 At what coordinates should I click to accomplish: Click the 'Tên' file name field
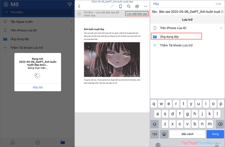pyautogui.click(x=189, y=12)
